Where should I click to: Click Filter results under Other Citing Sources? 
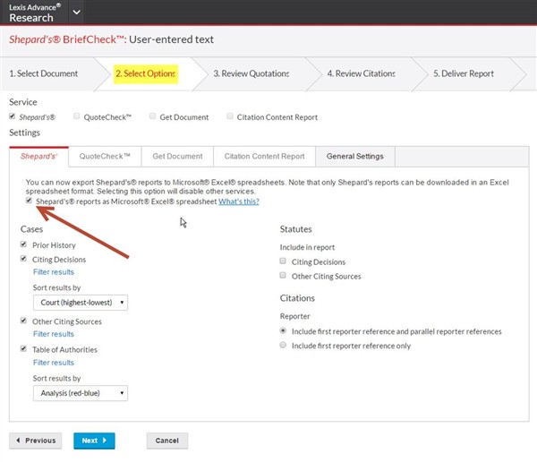(x=54, y=334)
